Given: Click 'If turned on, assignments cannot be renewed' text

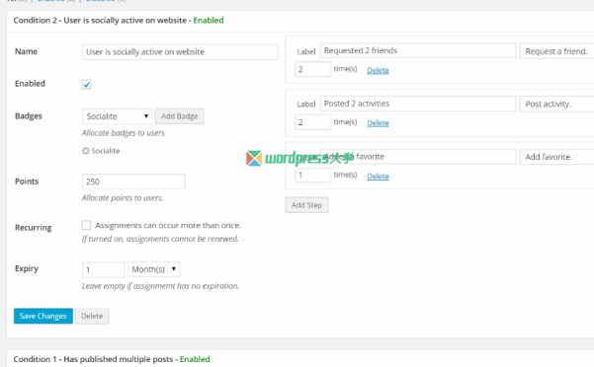Looking at the screenshot, I should (x=160, y=239).
